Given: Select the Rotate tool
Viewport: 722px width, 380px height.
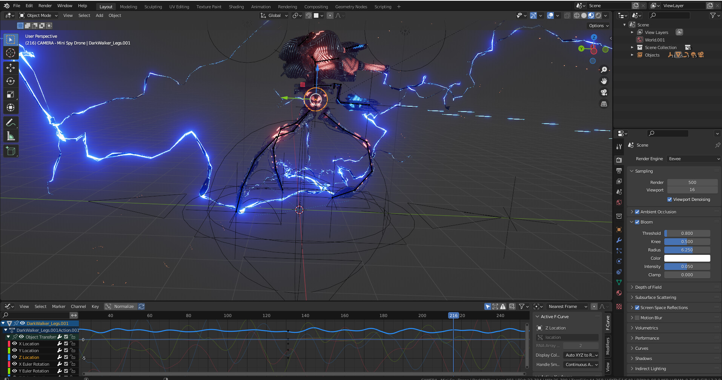Looking at the screenshot, I should (x=11, y=81).
